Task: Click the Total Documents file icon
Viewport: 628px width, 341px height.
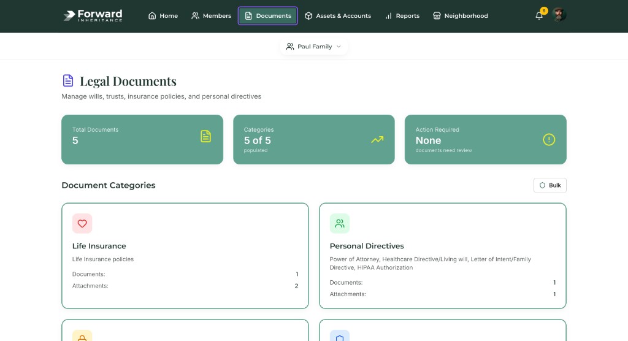Action: [x=205, y=137]
